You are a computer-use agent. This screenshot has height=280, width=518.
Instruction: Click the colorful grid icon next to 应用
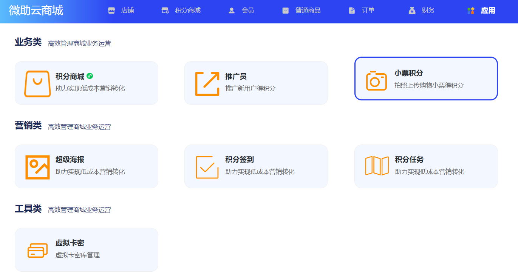(x=471, y=11)
